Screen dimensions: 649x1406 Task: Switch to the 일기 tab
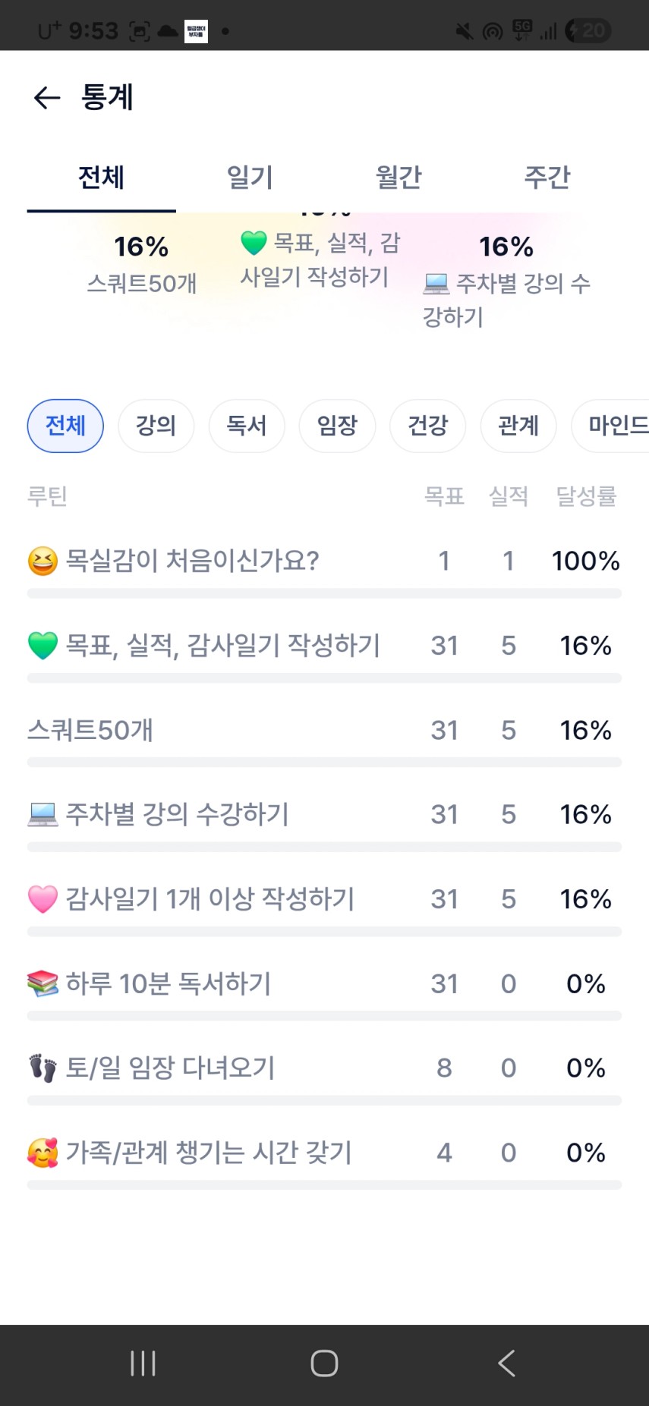point(250,178)
